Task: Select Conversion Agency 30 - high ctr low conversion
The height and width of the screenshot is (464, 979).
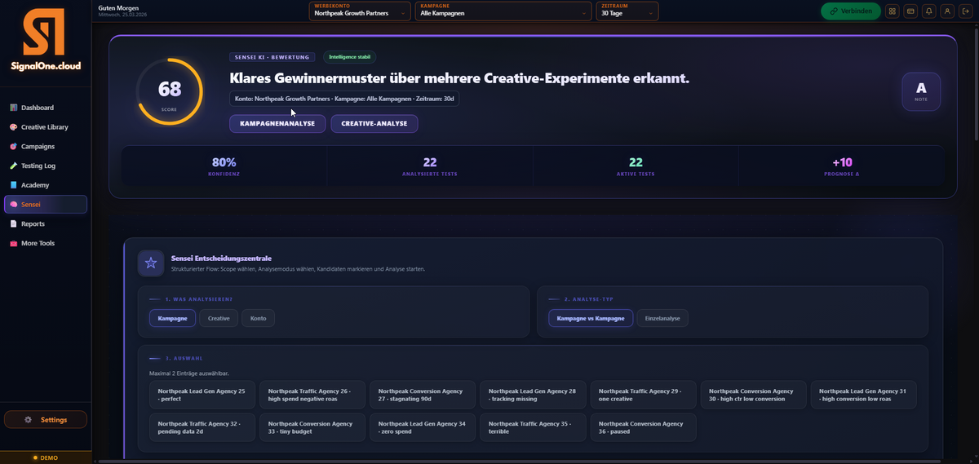Action: [x=753, y=395]
